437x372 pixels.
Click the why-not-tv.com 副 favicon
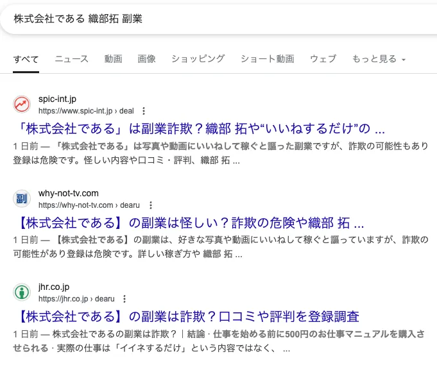tap(22, 199)
